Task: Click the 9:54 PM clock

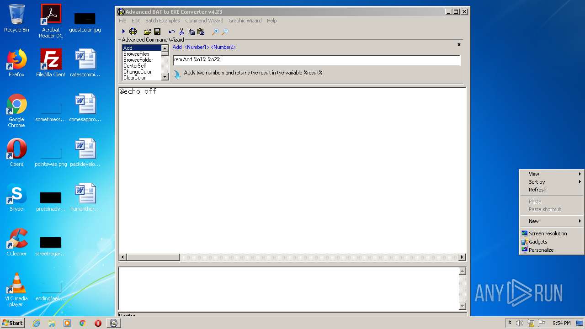Action: [561, 323]
